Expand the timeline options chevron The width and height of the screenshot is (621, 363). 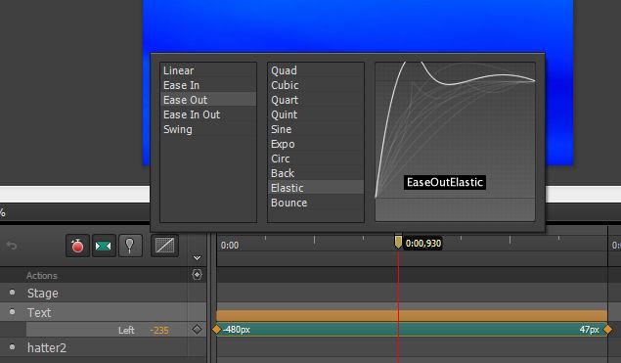pyautogui.click(x=197, y=258)
